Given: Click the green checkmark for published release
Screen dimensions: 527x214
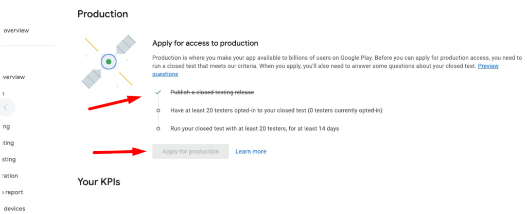Looking at the screenshot, I should [157, 92].
